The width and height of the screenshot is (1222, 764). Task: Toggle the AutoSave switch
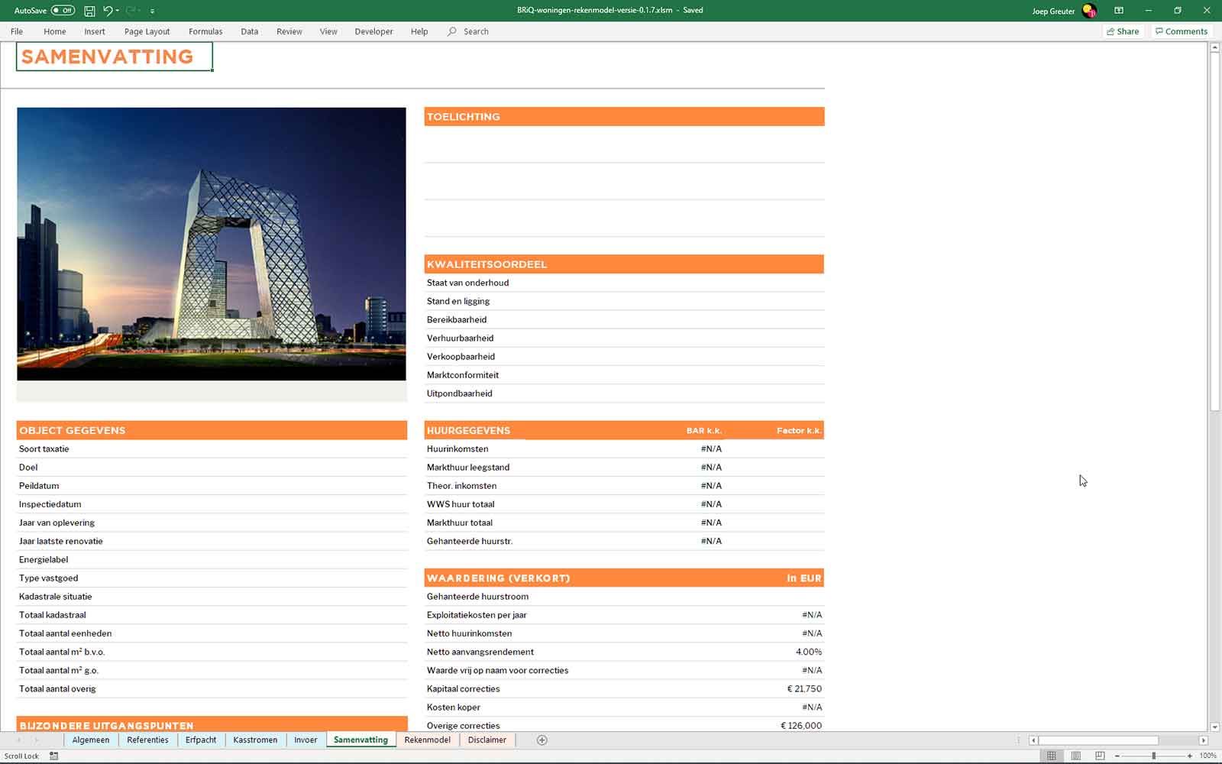tap(63, 11)
